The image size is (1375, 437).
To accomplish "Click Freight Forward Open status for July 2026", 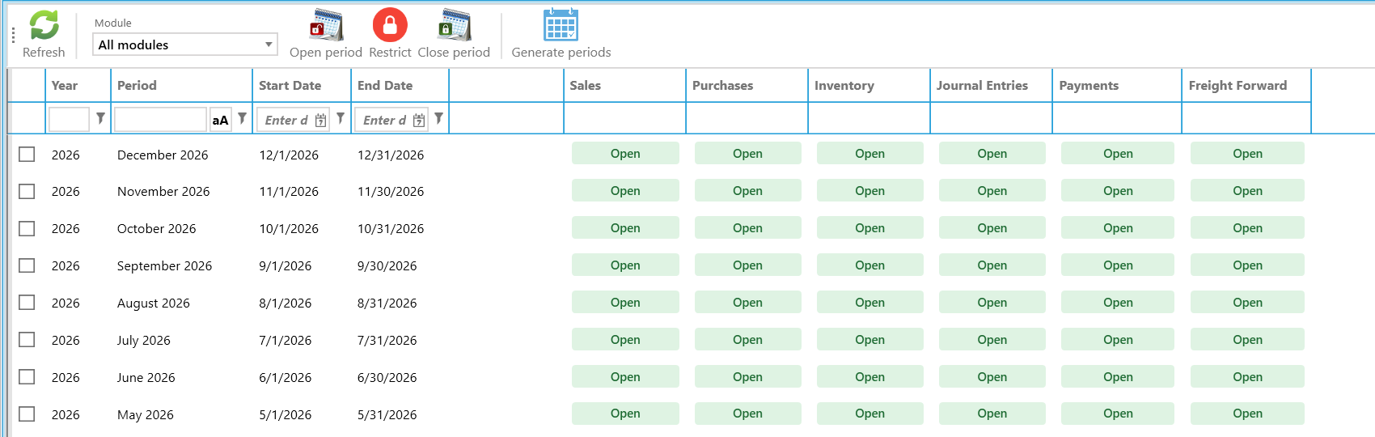I will click(1247, 340).
